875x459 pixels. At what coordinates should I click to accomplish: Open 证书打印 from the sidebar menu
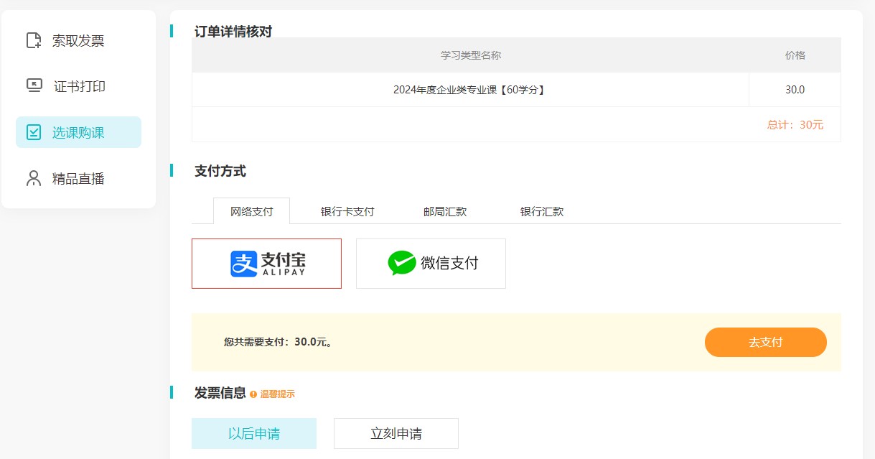[79, 86]
